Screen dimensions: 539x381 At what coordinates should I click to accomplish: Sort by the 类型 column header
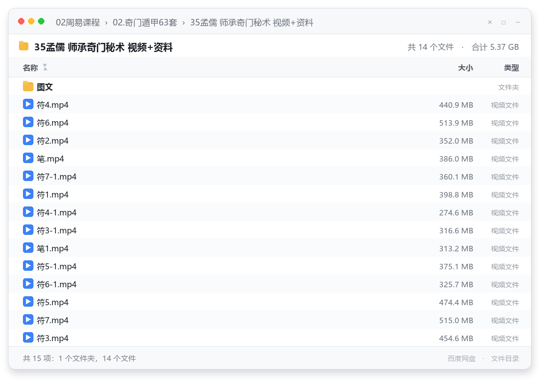pyautogui.click(x=511, y=68)
